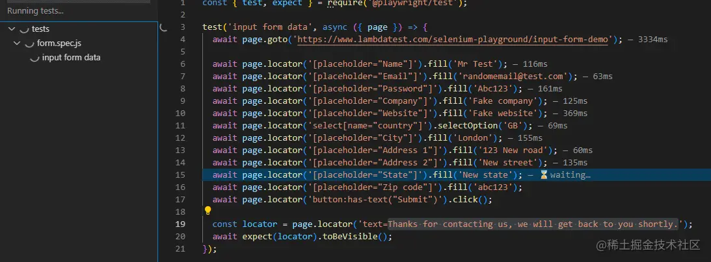Open the lambdatest.com URL link on line 4
711x262 pixels.
(453, 40)
